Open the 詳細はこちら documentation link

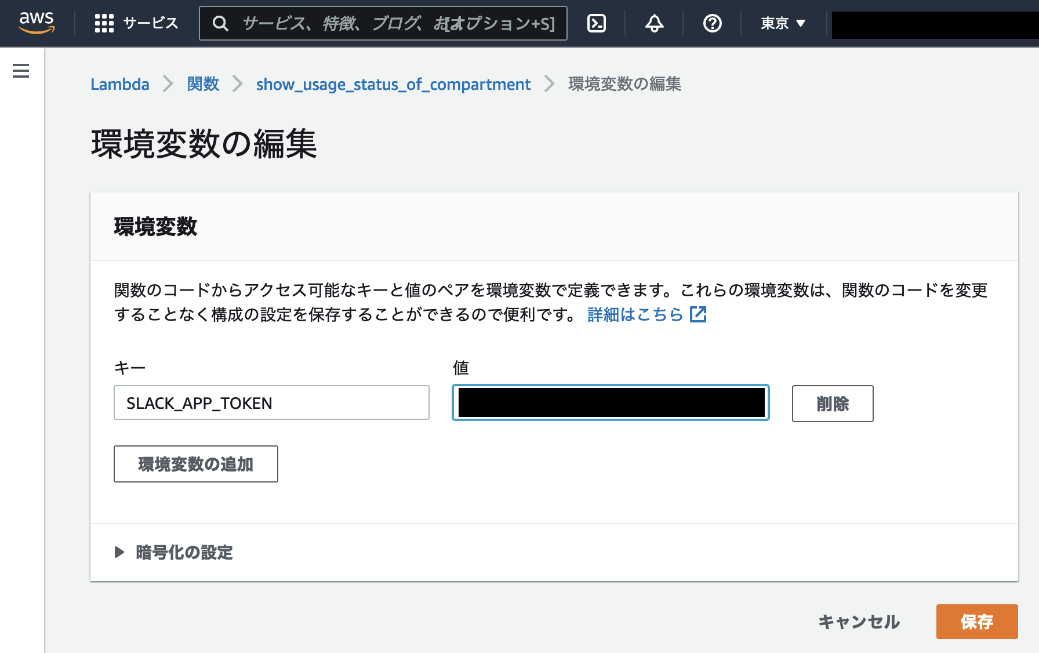click(635, 314)
